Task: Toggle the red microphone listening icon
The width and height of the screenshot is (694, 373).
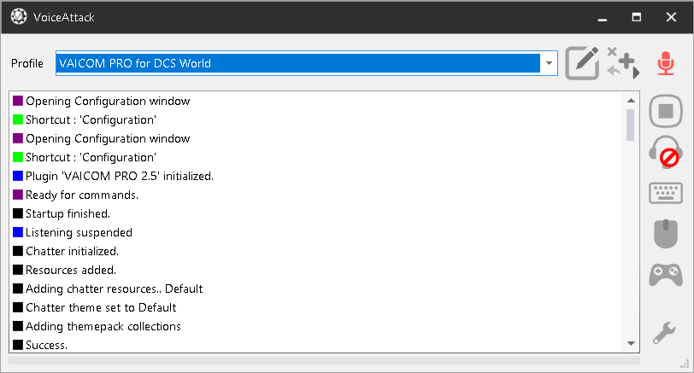Action: click(666, 63)
